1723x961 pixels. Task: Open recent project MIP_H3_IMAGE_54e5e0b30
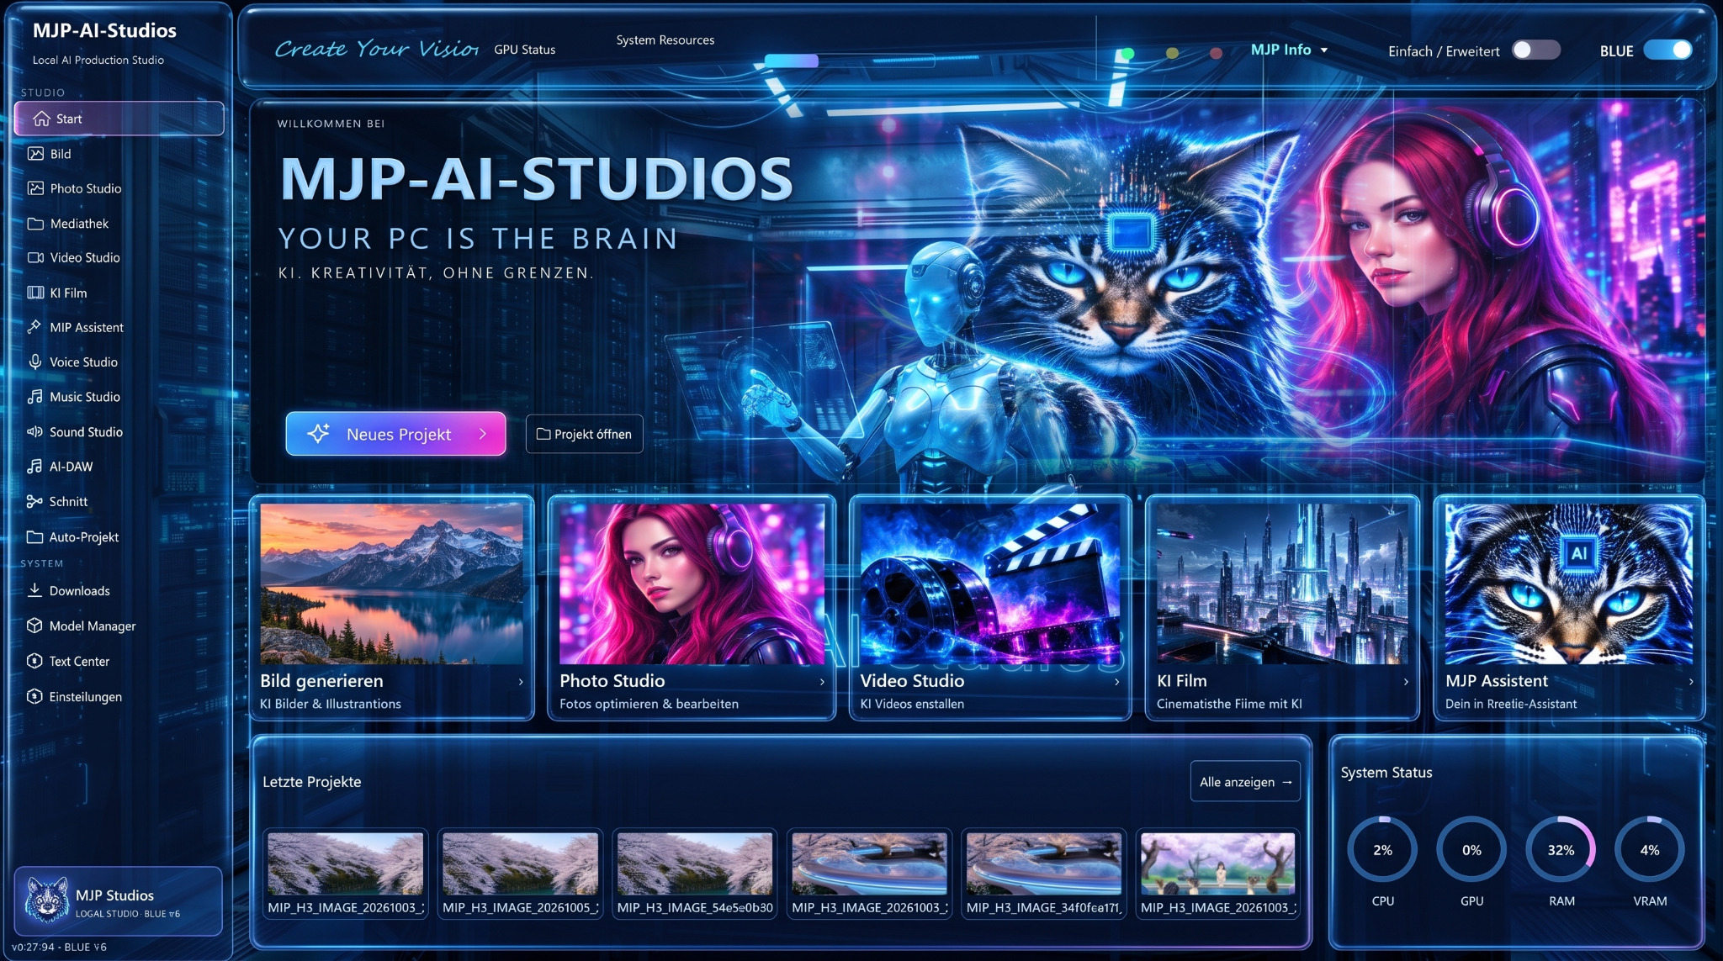pos(695,874)
